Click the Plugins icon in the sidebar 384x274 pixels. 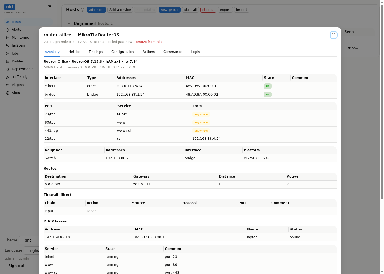[8, 85]
